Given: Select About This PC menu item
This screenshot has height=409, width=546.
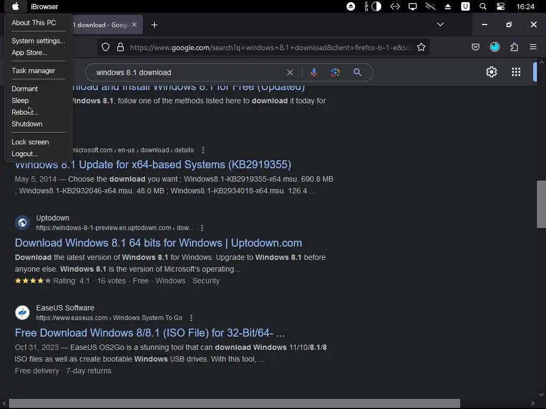Looking at the screenshot, I should coord(34,22).
